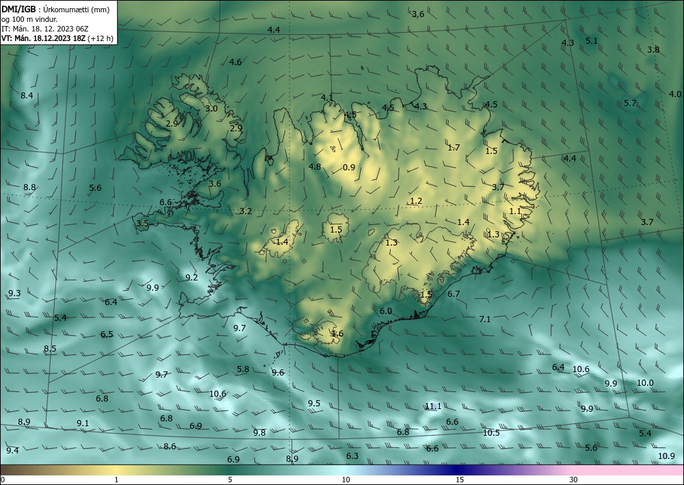Image resolution: width=684 pixels, height=485 pixels.
Task: Click the colorbar scale label '10'
Action: coord(345,480)
